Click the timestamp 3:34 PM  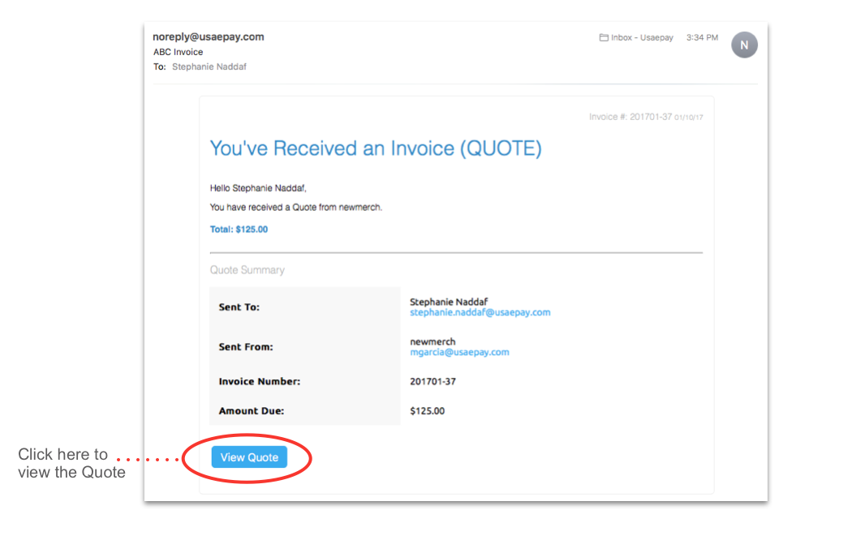coord(701,36)
